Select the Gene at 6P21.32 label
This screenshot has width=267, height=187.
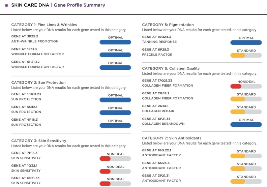(25, 62)
